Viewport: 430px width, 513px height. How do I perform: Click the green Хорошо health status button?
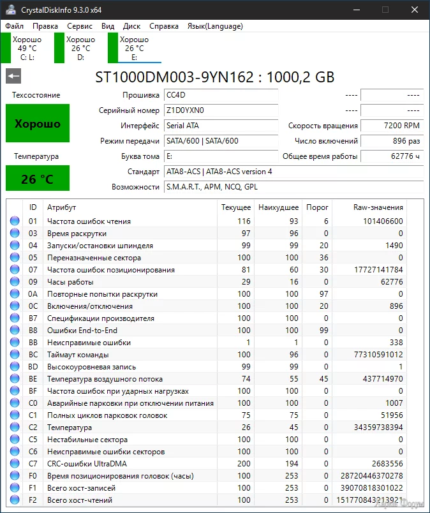[x=38, y=123]
